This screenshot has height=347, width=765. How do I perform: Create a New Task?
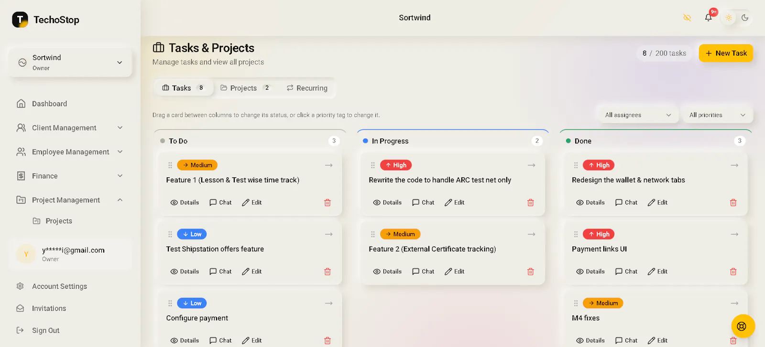coord(726,53)
